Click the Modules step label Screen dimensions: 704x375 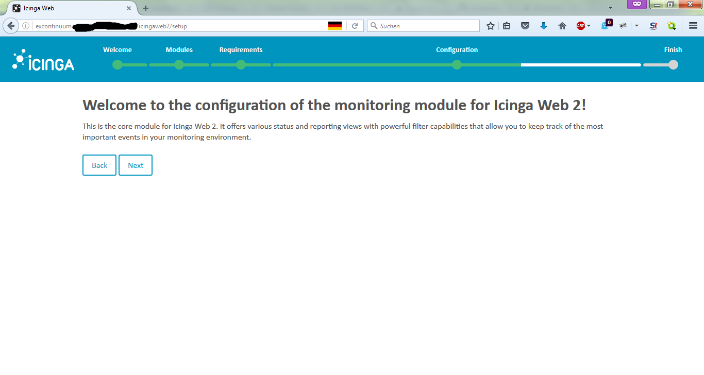point(179,50)
